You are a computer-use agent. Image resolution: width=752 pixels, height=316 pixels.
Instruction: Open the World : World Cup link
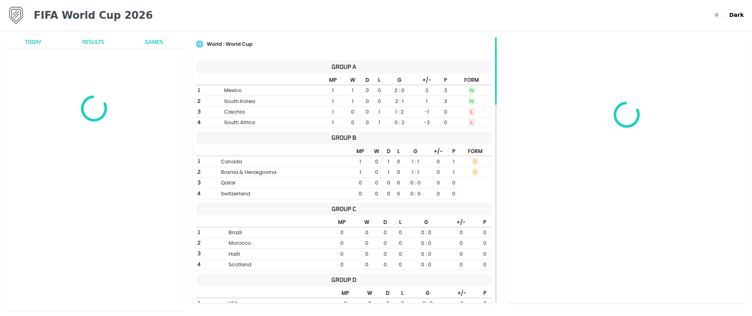230,44
